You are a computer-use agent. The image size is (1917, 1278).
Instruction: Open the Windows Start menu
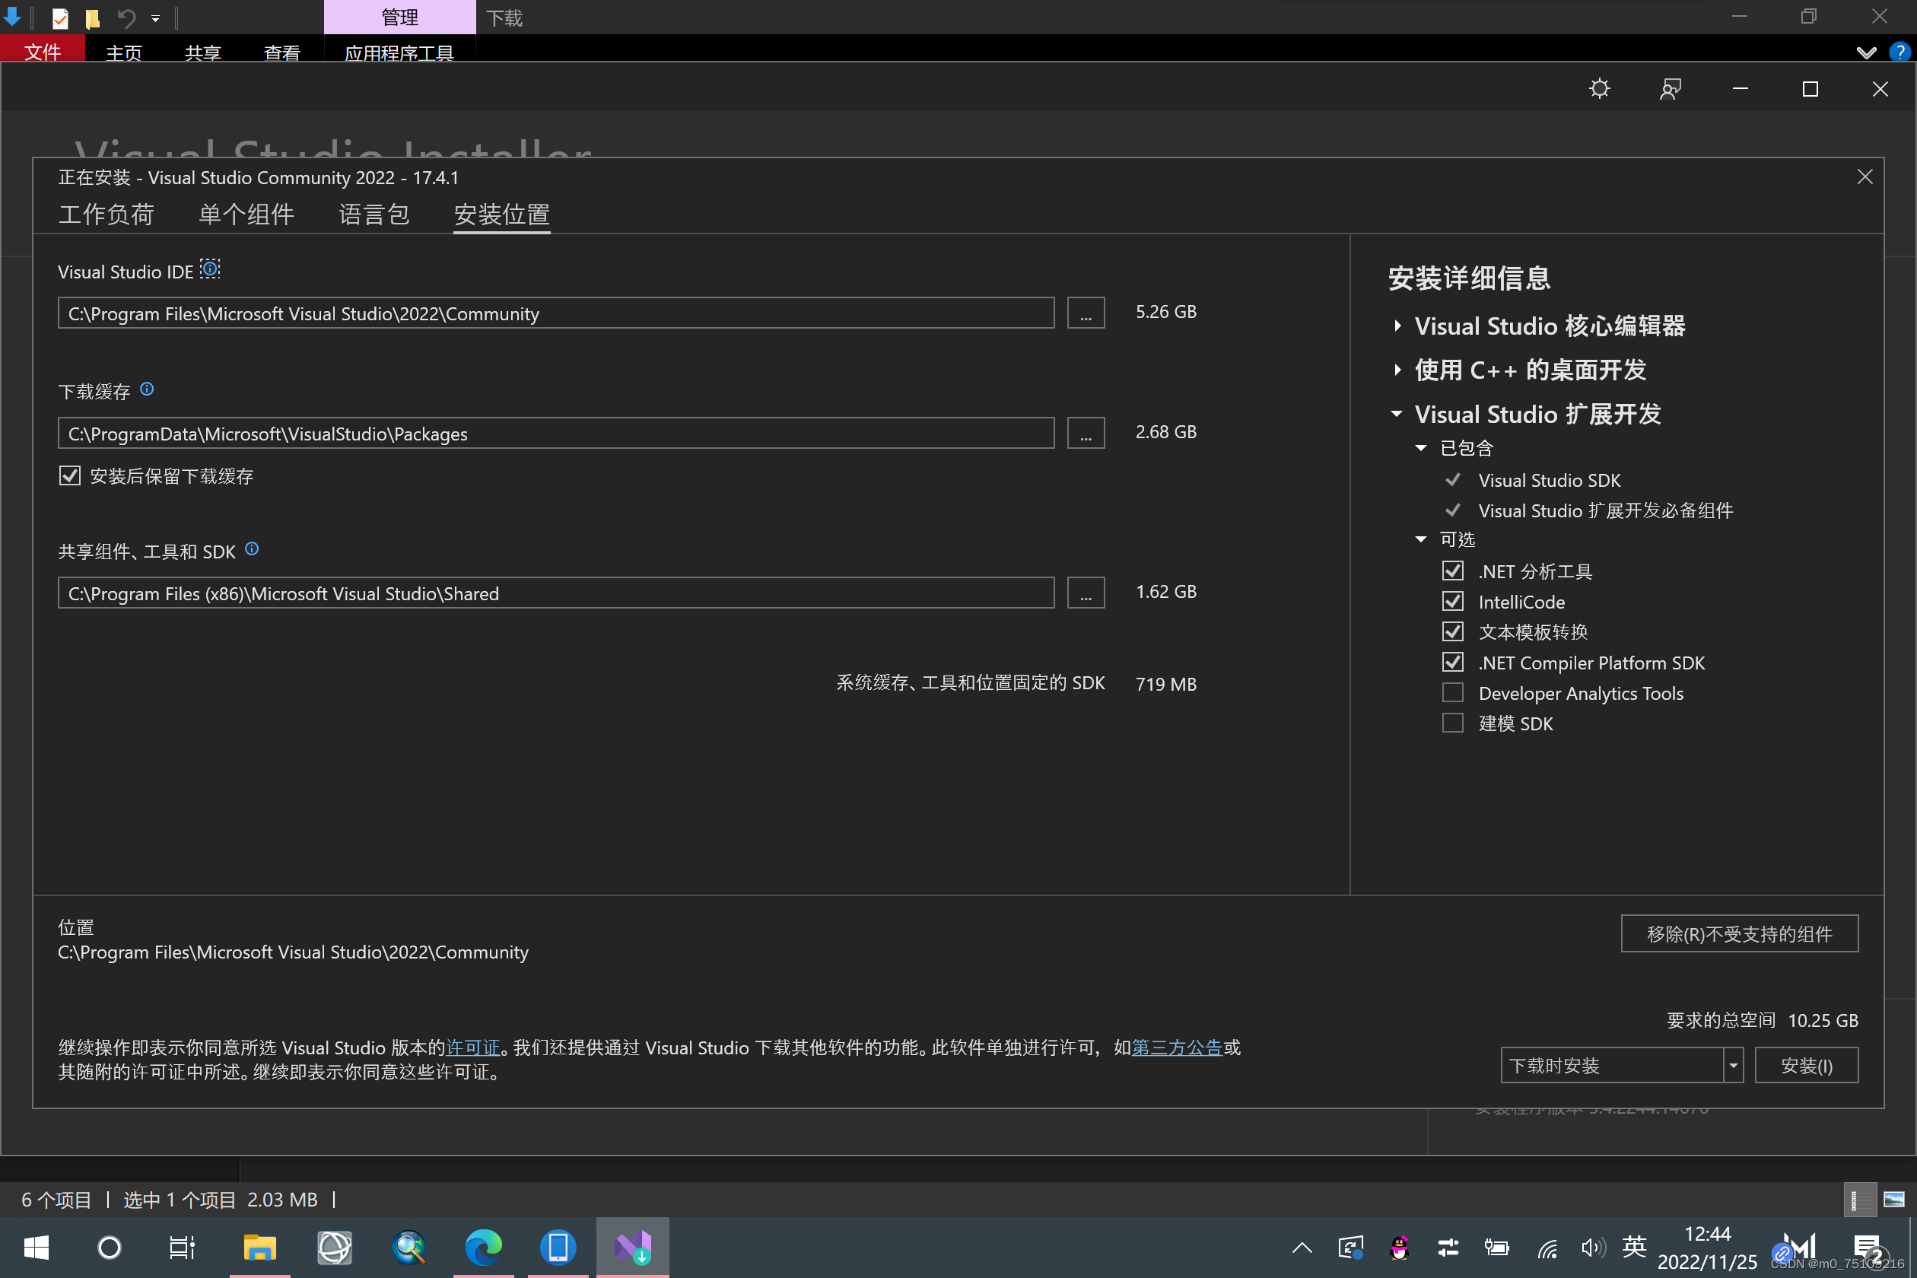click(37, 1247)
